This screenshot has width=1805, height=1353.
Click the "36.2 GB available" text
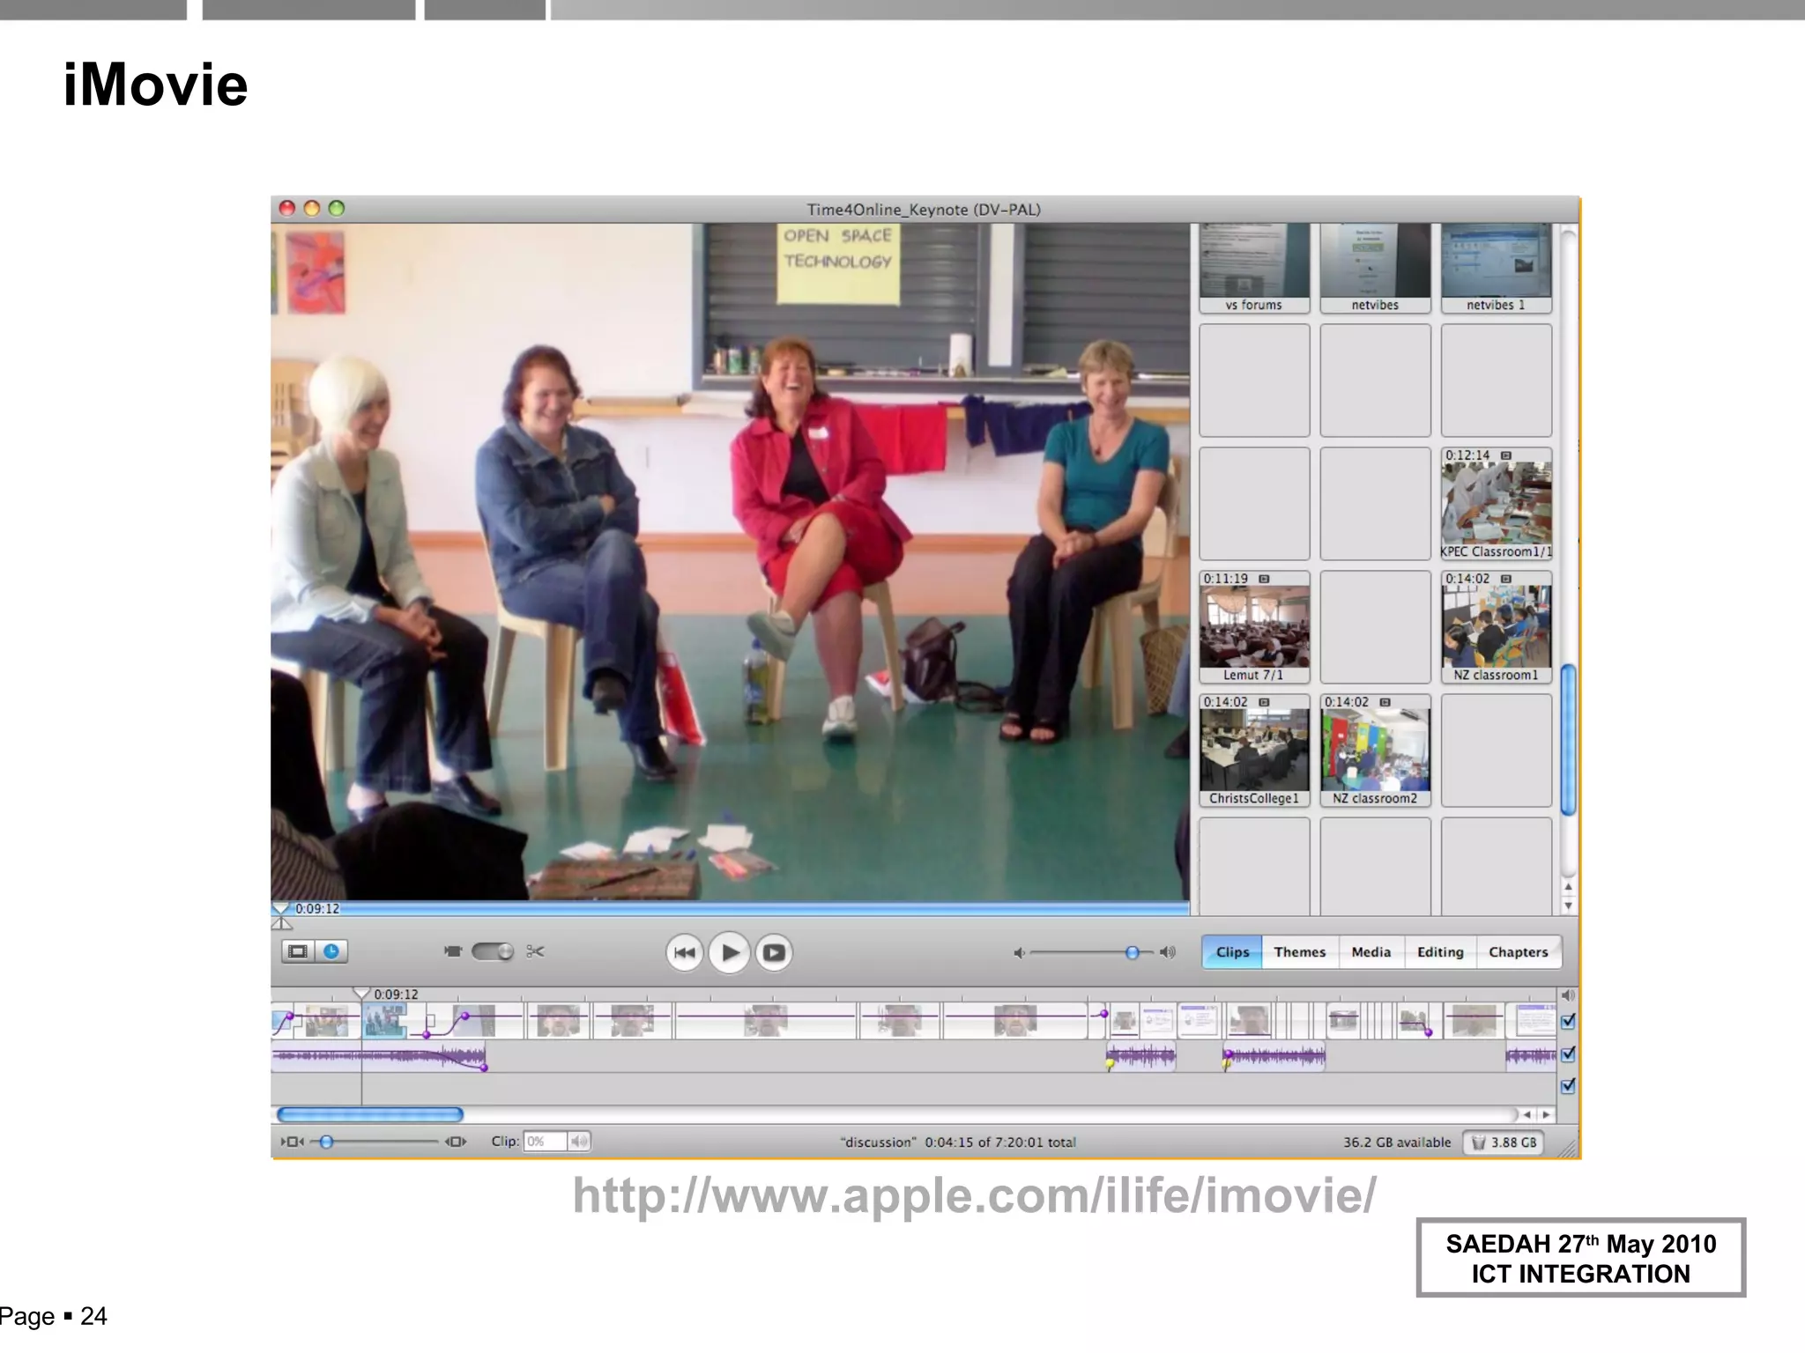(x=1397, y=1142)
